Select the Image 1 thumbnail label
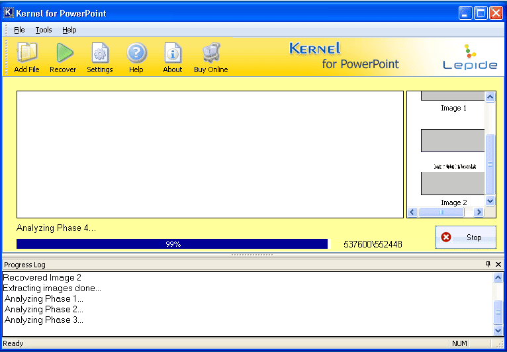 453,108
